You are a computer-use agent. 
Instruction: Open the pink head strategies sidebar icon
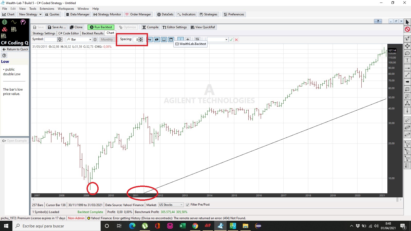click(x=23, y=22)
